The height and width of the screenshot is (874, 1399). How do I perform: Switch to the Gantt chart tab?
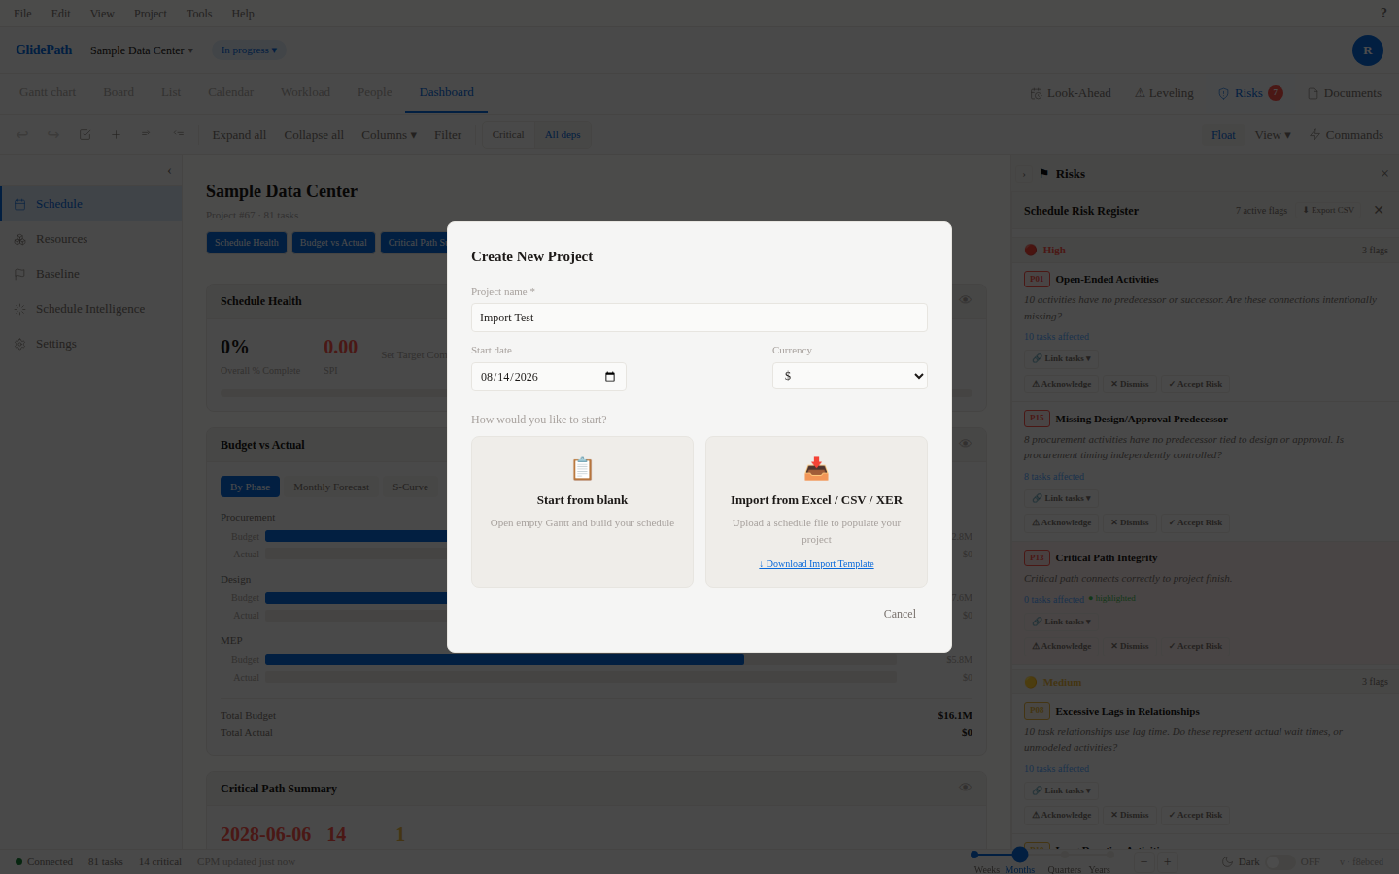(48, 92)
